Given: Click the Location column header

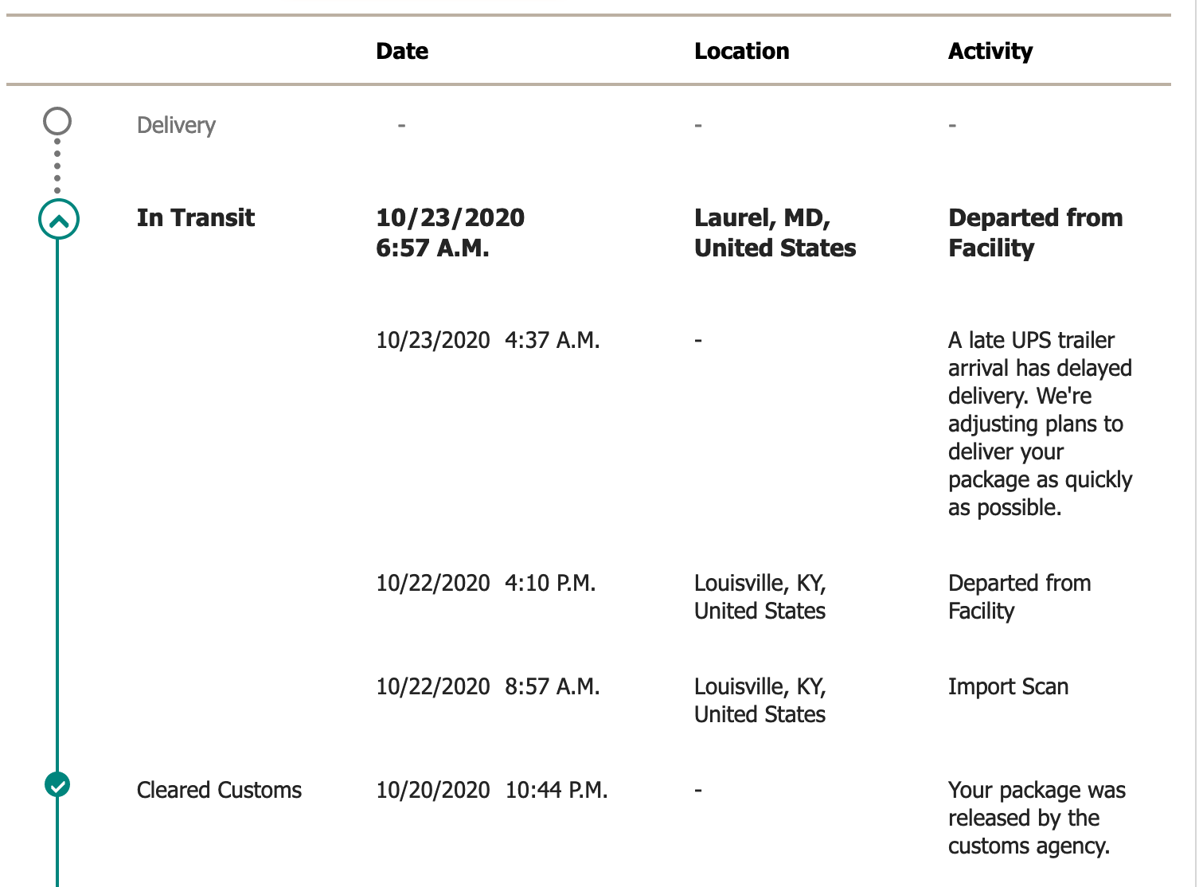Looking at the screenshot, I should pyautogui.click(x=741, y=51).
